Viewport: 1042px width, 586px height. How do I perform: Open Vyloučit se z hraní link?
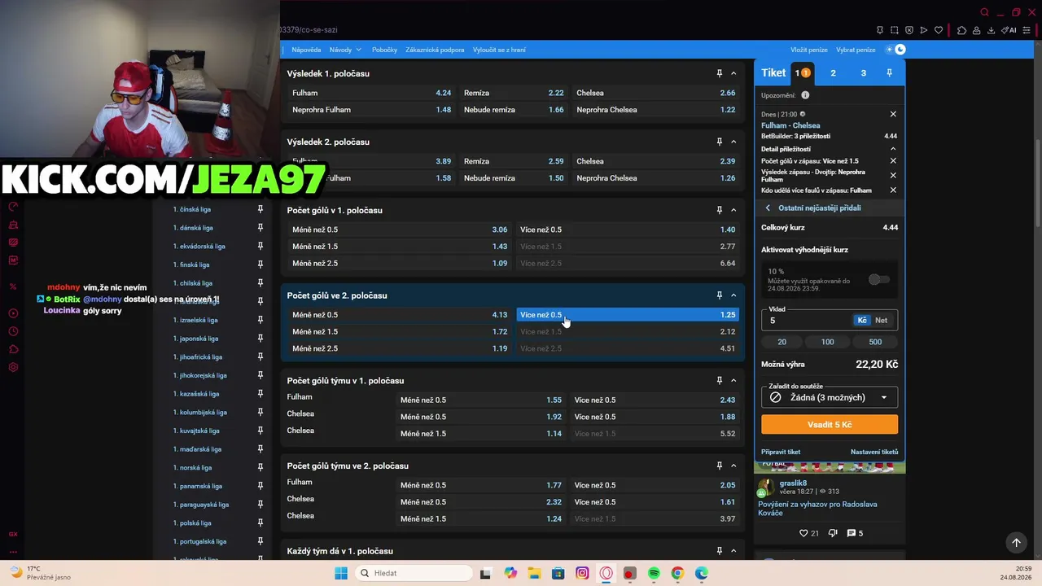(x=499, y=50)
